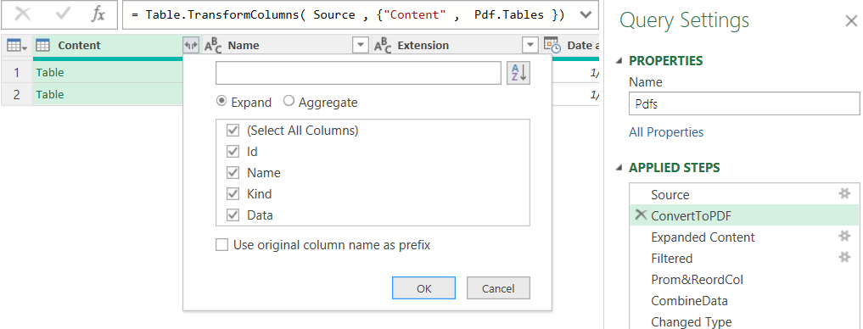Open settings gear for Filtered step
863x329 pixels.
844,257
